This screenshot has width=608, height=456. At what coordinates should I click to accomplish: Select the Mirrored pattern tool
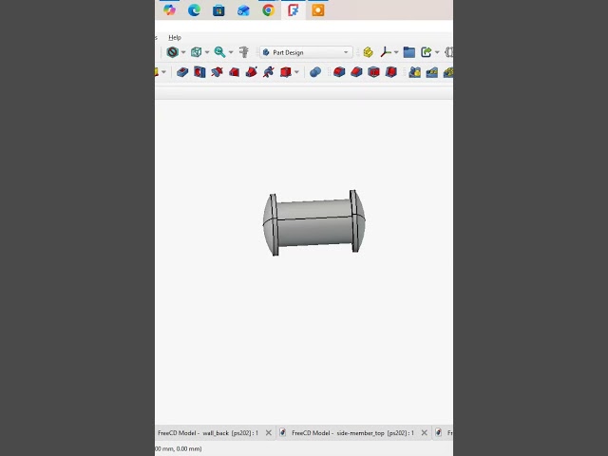(414, 72)
